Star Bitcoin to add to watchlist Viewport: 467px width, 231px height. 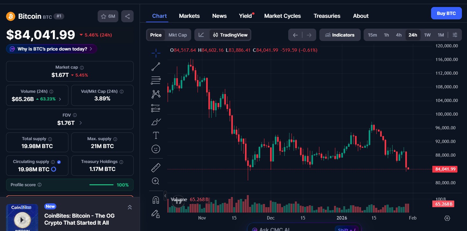tap(103, 16)
